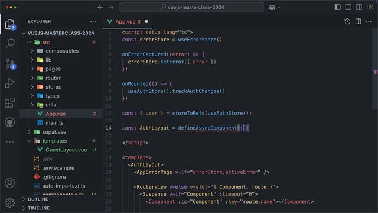The height and width of the screenshot is (213, 378).
Task: Click RouterView tag on line 22
Action: coord(151,187)
